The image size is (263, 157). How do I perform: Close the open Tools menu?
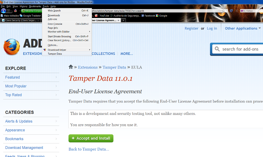(x=46, y=6)
